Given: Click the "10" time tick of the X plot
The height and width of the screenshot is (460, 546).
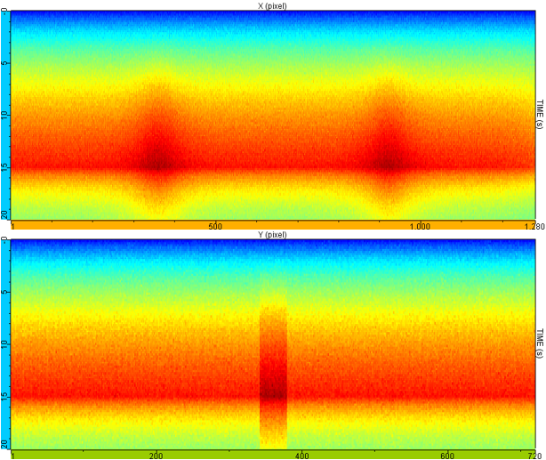Looking at the screenshot, I should click(x=4, y=115).
